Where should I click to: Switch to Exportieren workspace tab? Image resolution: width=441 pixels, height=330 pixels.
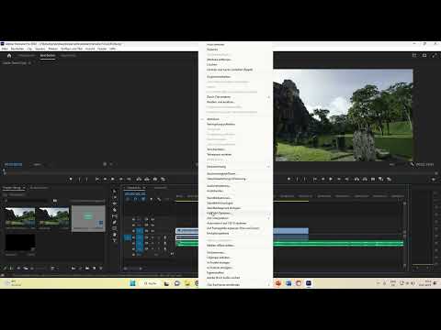click(68, 56)
